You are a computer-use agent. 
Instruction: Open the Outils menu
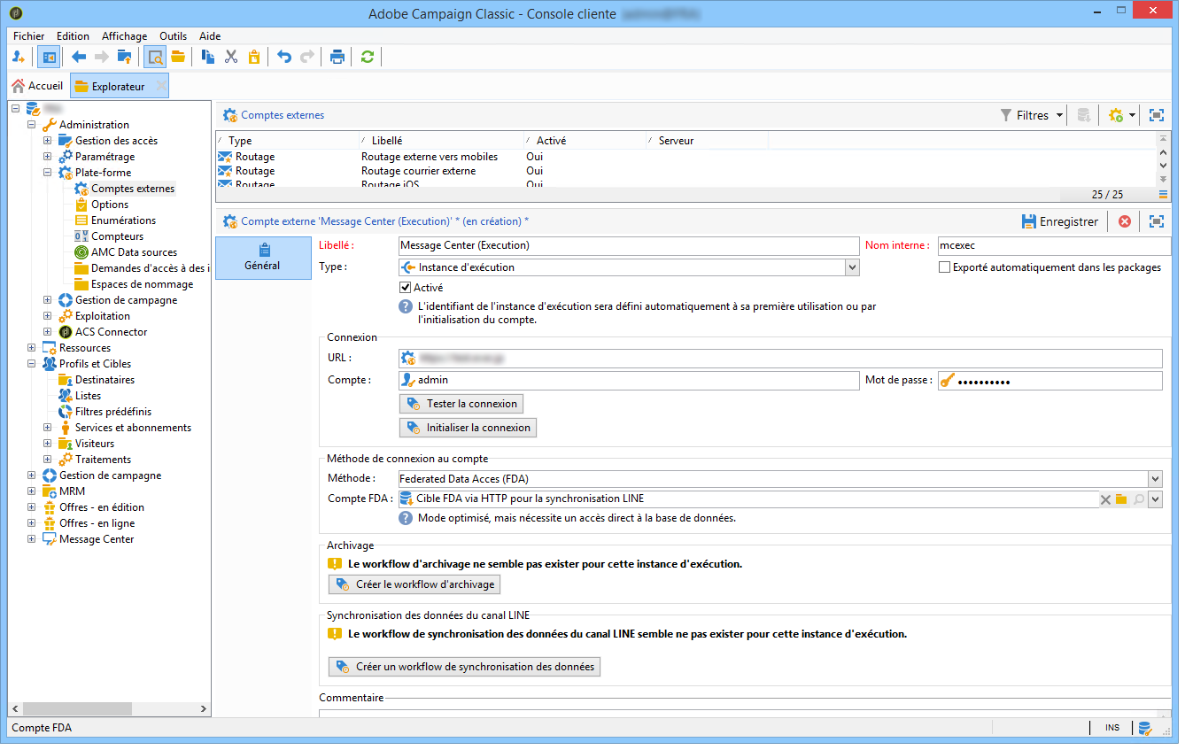[x=173, y=36]
